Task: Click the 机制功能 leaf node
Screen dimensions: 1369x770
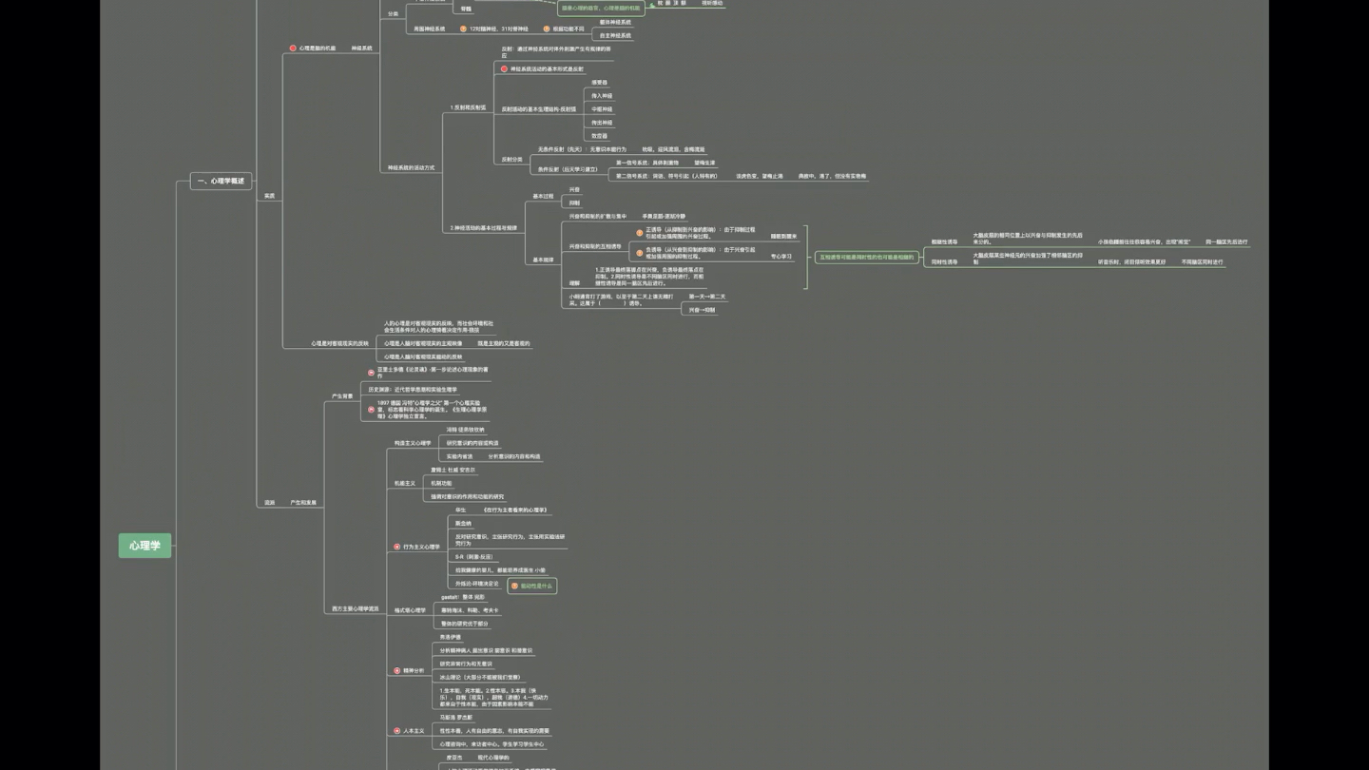Action: [441, 483]
